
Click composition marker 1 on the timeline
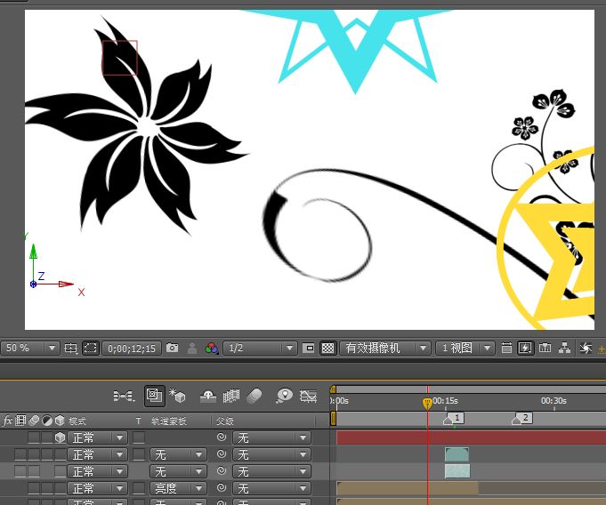454,419
